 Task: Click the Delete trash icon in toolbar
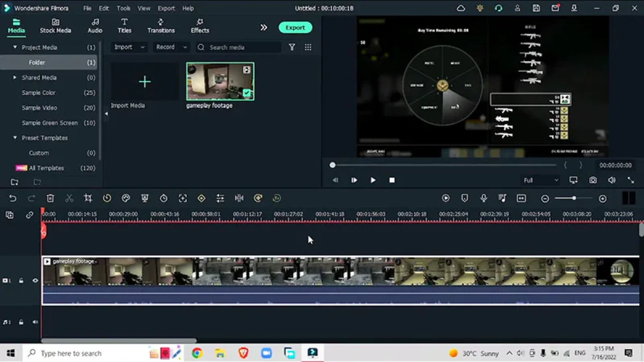pyautogui.click(x=50, y=198)
